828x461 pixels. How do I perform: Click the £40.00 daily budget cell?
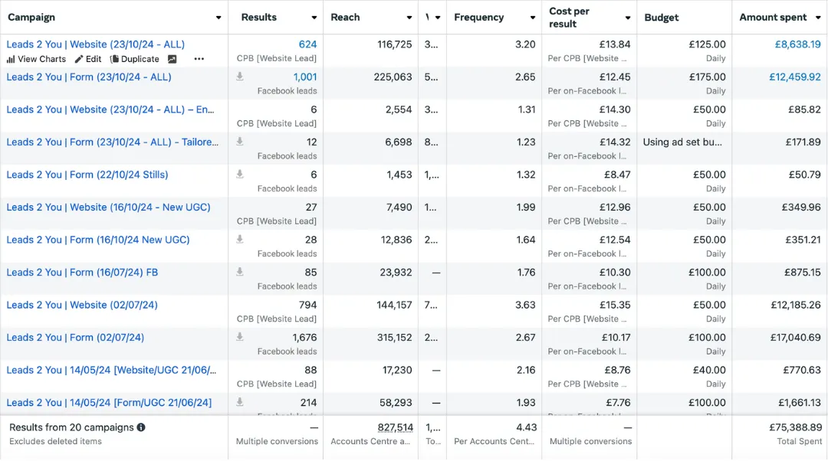point(709,371)
